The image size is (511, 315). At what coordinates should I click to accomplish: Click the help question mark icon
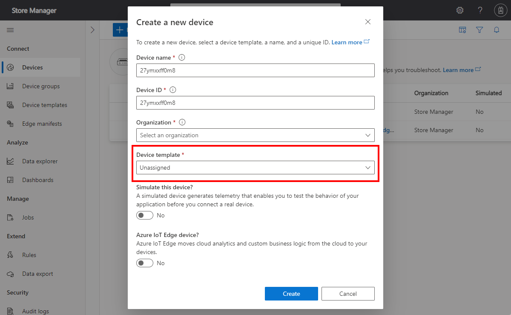480,10
